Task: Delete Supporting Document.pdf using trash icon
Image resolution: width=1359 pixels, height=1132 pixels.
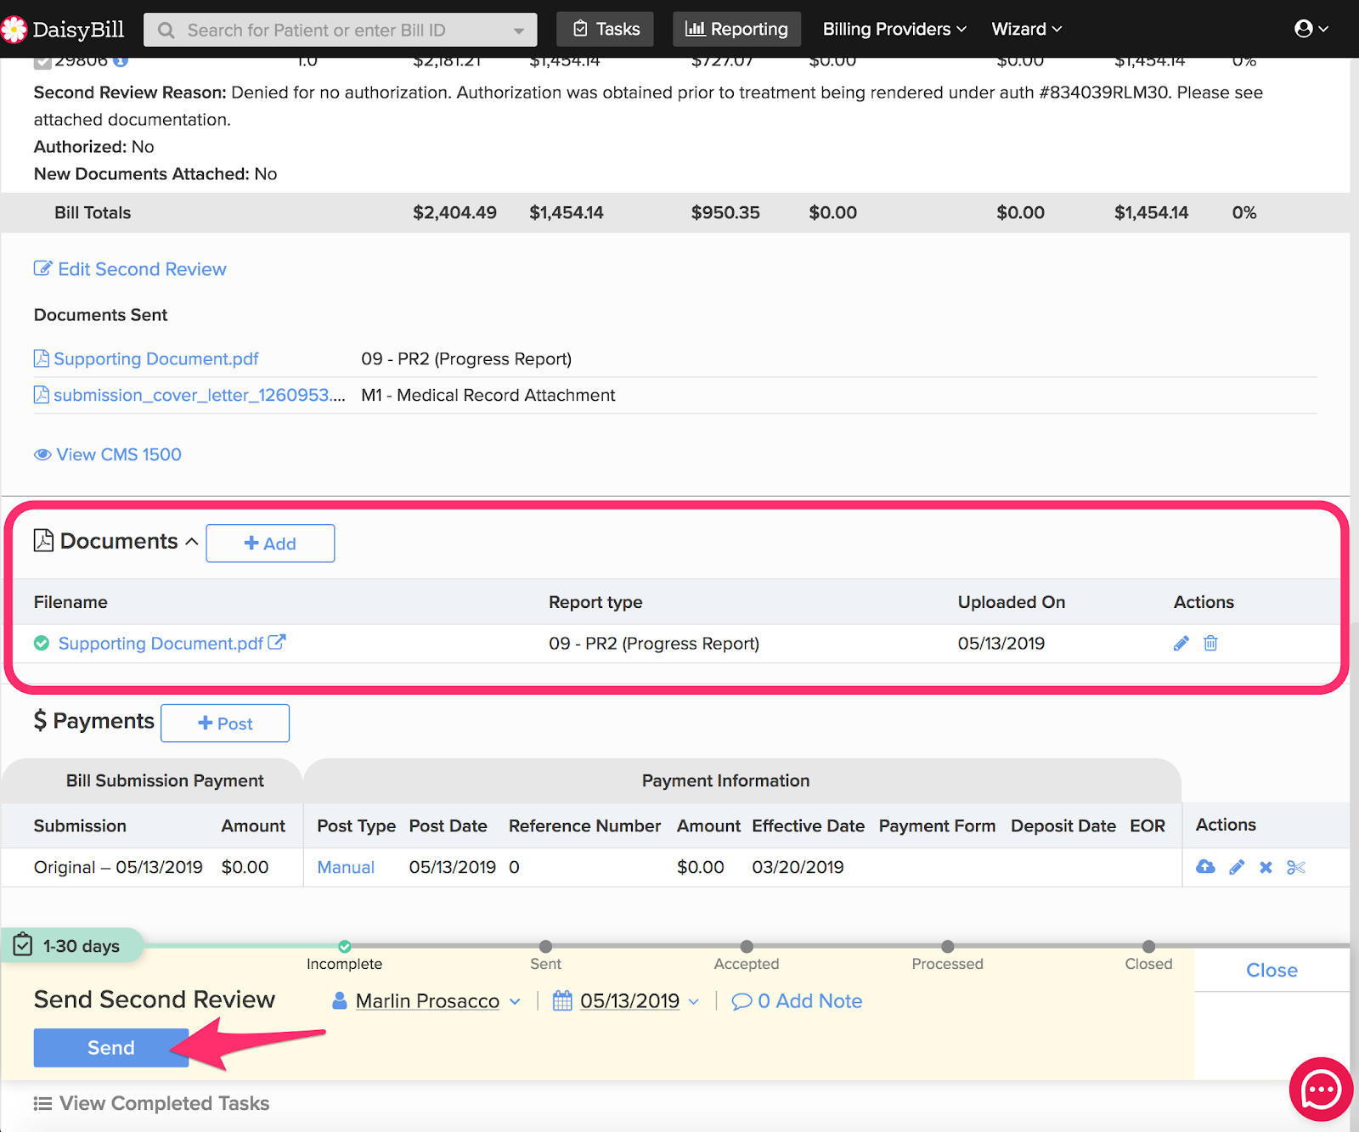Action: [1210, 644]
